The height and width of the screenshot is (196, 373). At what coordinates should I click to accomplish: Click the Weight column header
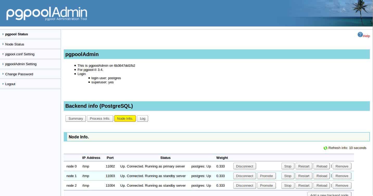[x=222, y=158]
